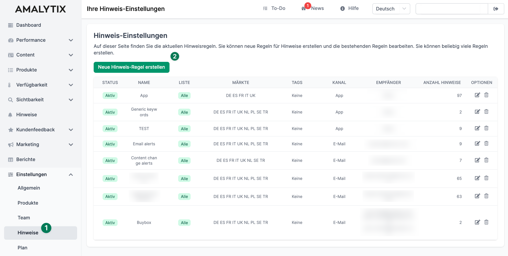The height and width of the screenshot is (256, 508).
Task: Collapse the Einstellungen section
Action: [71, 175]
